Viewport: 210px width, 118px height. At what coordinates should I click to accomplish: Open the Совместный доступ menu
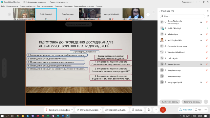coord(28,6)
